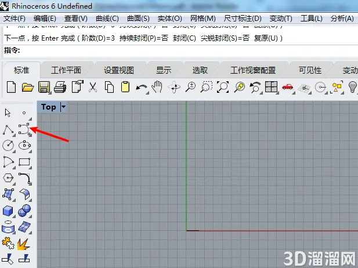Viewport: 358px width, 268px height.
Task: Open the 网格(M) menu
Action: click(202, 18)
